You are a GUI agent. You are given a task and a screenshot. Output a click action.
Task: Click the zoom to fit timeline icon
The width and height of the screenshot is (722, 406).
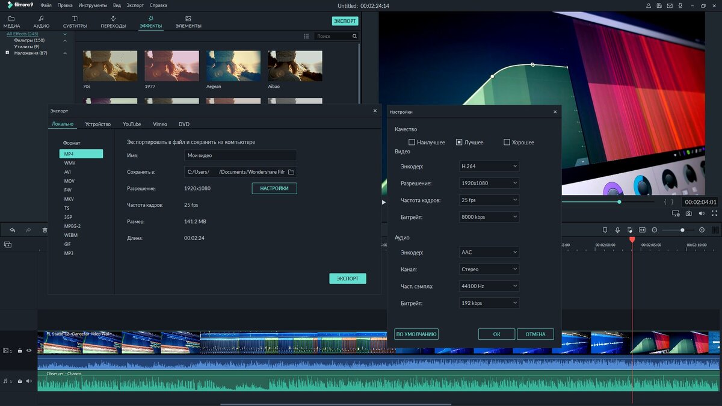pos(642,230)
